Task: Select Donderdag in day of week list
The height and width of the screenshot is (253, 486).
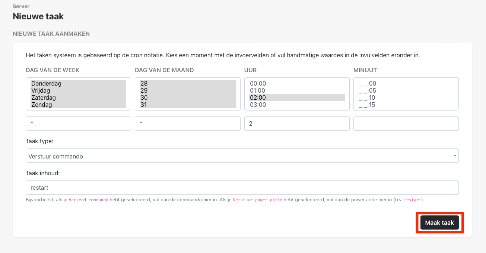Action: (x=46, y=84)
